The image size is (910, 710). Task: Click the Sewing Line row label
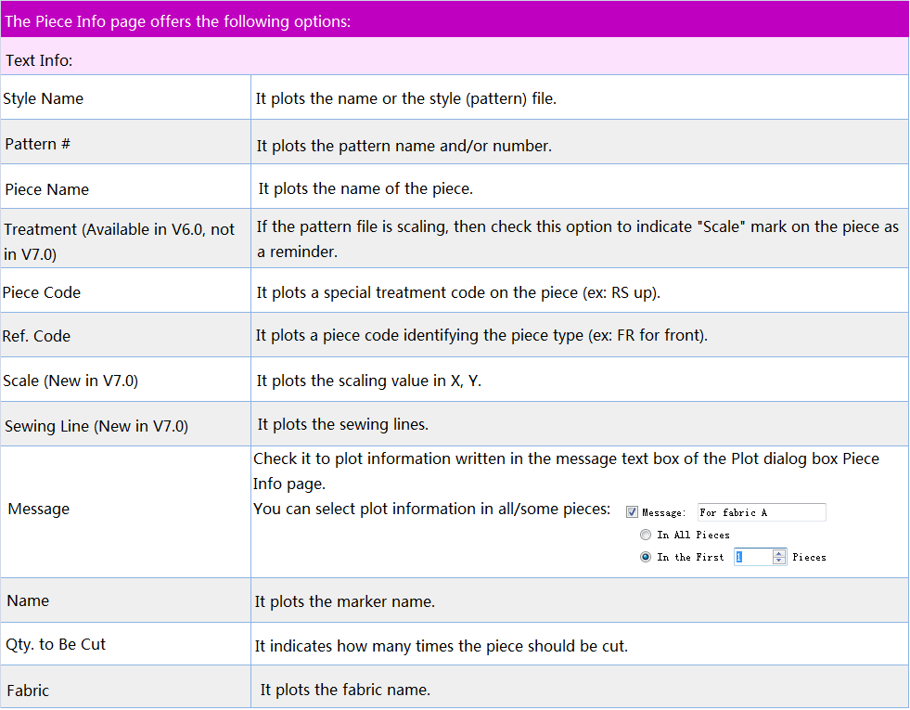point(96,426)
